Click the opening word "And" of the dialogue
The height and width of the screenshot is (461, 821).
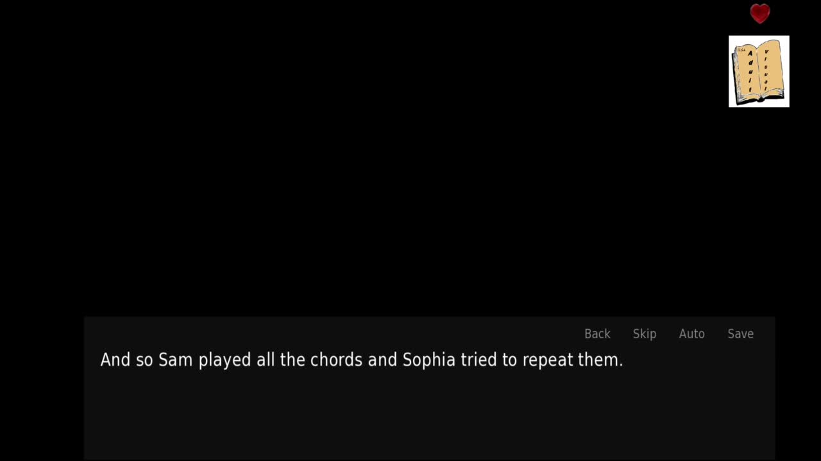[115, 360]
